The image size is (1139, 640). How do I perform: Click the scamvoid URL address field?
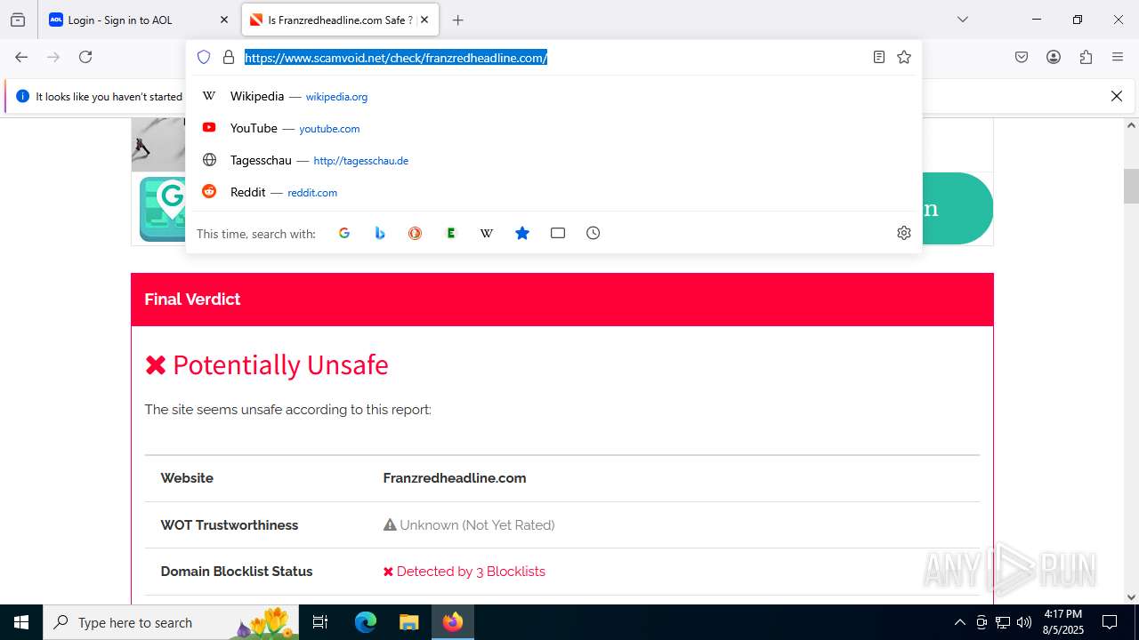click(552, 58)
